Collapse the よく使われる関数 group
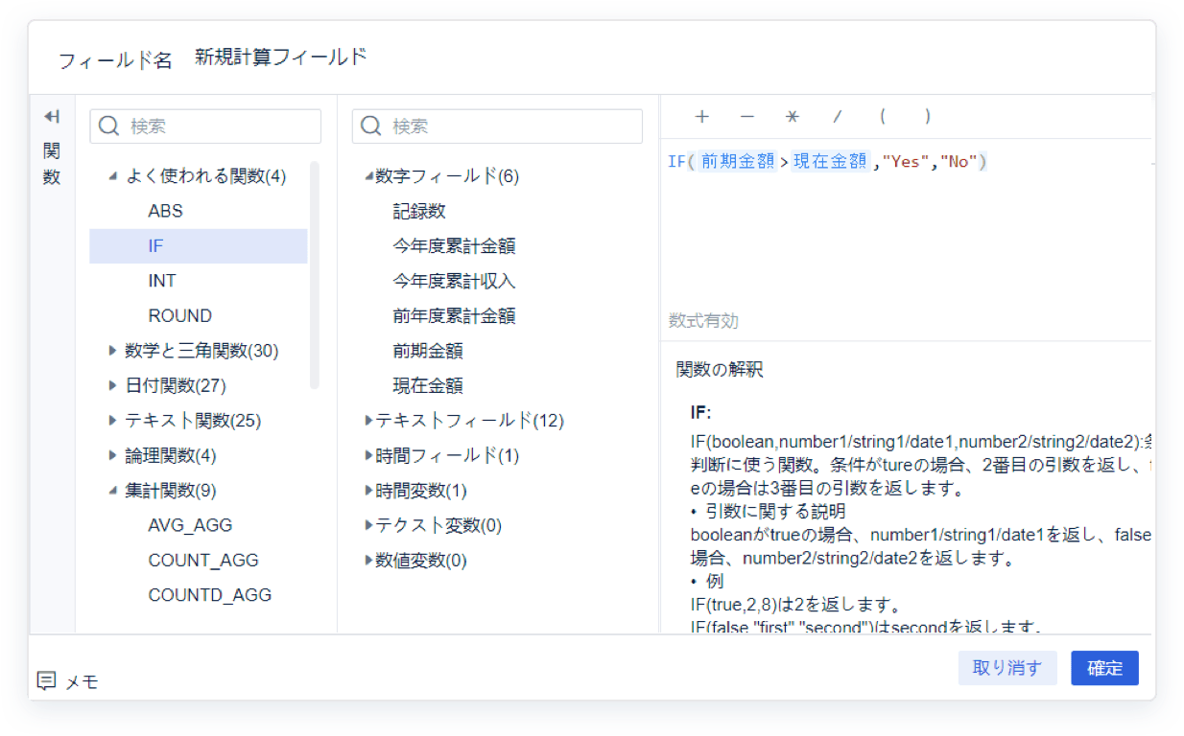 pyautogui.click(x=112, y=176)
